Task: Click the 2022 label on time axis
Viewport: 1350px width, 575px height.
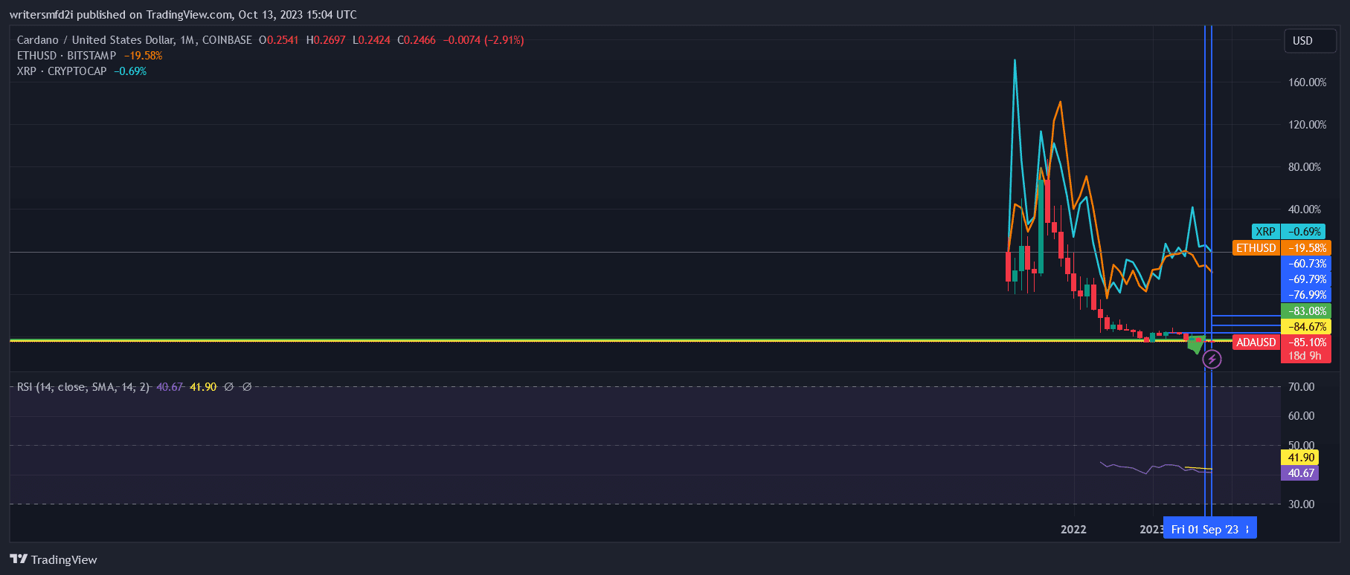Action: (x=1073, y=529)
